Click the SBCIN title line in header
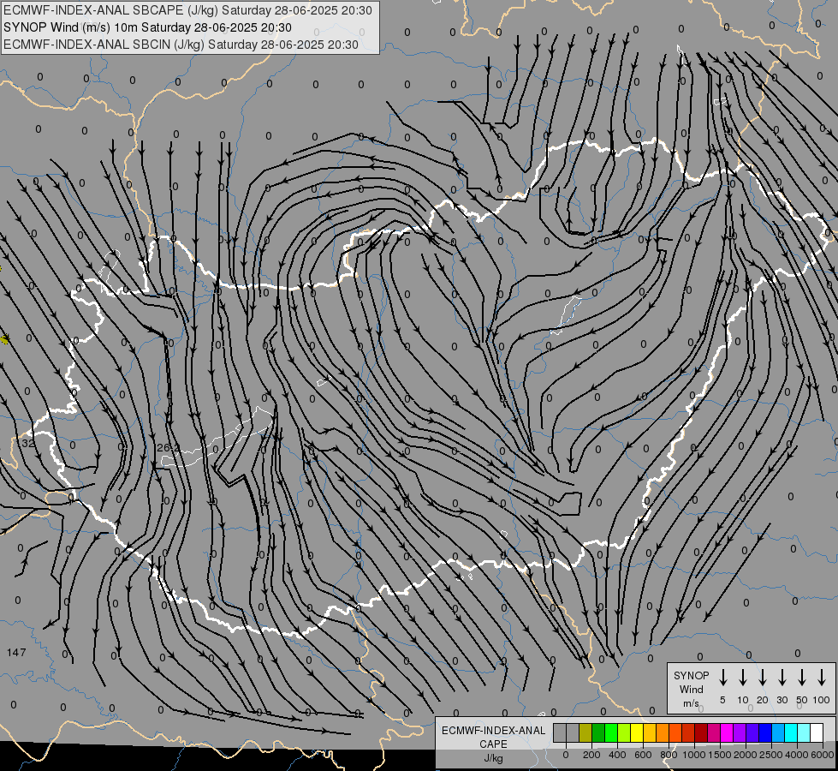 click(x=181, y=45)
